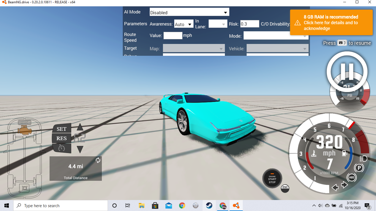Click the fuel tank in damage diagram
The width and height of the screenshot is (376, 211).
coord(25,188)
